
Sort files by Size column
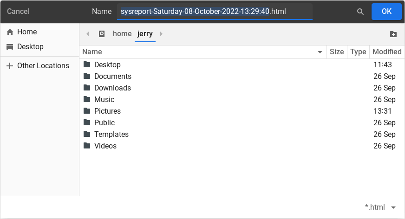click(x=336, y=52)
